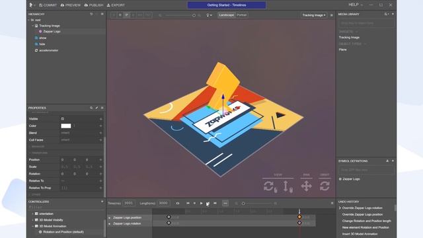423x238 pixels.
Task: Click the Length(ms) input field
Action: pos(163,203)
